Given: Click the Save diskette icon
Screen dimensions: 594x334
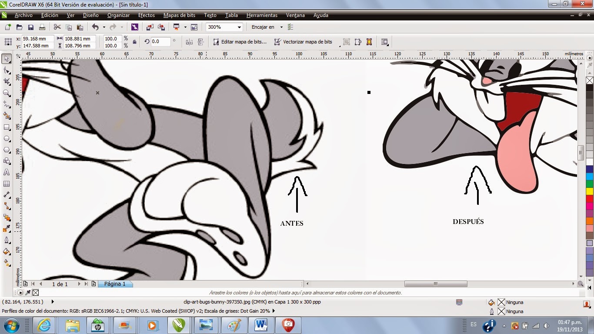Looking at the screenshot, I should pyautogui.click(x=31, y=27).
